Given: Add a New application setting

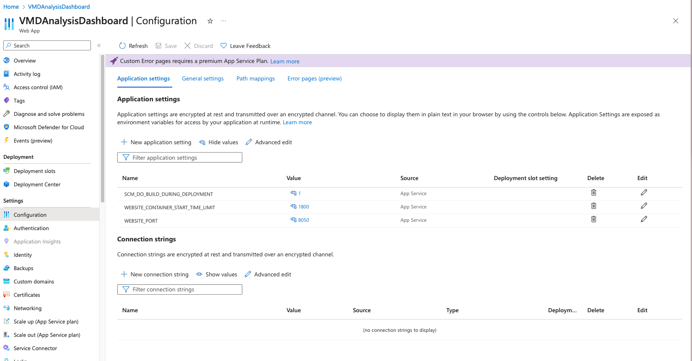Looking at the screenshot, I should tap(156, 142).
